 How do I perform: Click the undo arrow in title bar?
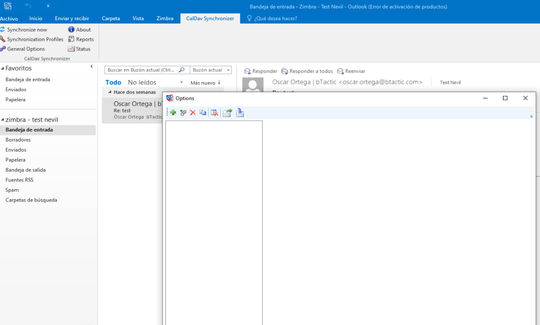28,6
